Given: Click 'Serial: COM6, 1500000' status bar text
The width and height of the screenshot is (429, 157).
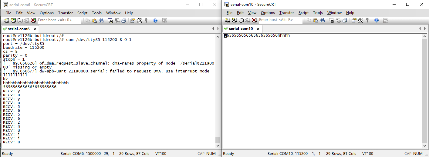Looking at the screenshot, I should pyautogui.click(x=80, y=154).
